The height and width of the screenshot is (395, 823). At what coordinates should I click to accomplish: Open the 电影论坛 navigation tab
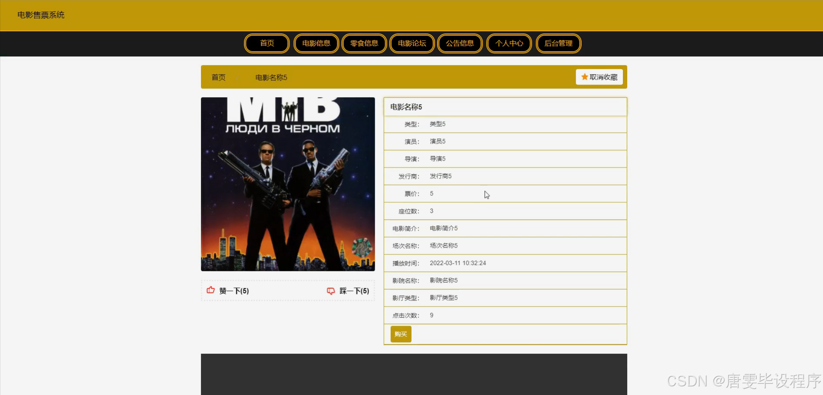412,43
